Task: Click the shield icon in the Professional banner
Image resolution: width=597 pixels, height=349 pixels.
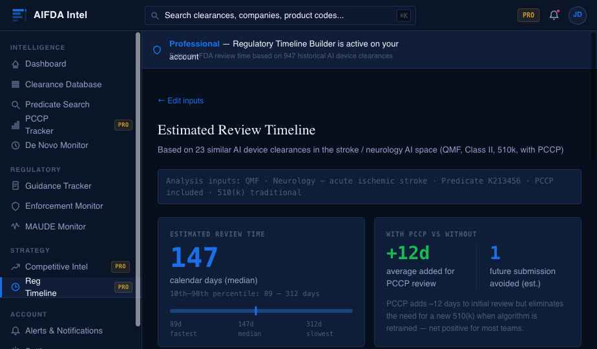Action: tap(157, 50)
